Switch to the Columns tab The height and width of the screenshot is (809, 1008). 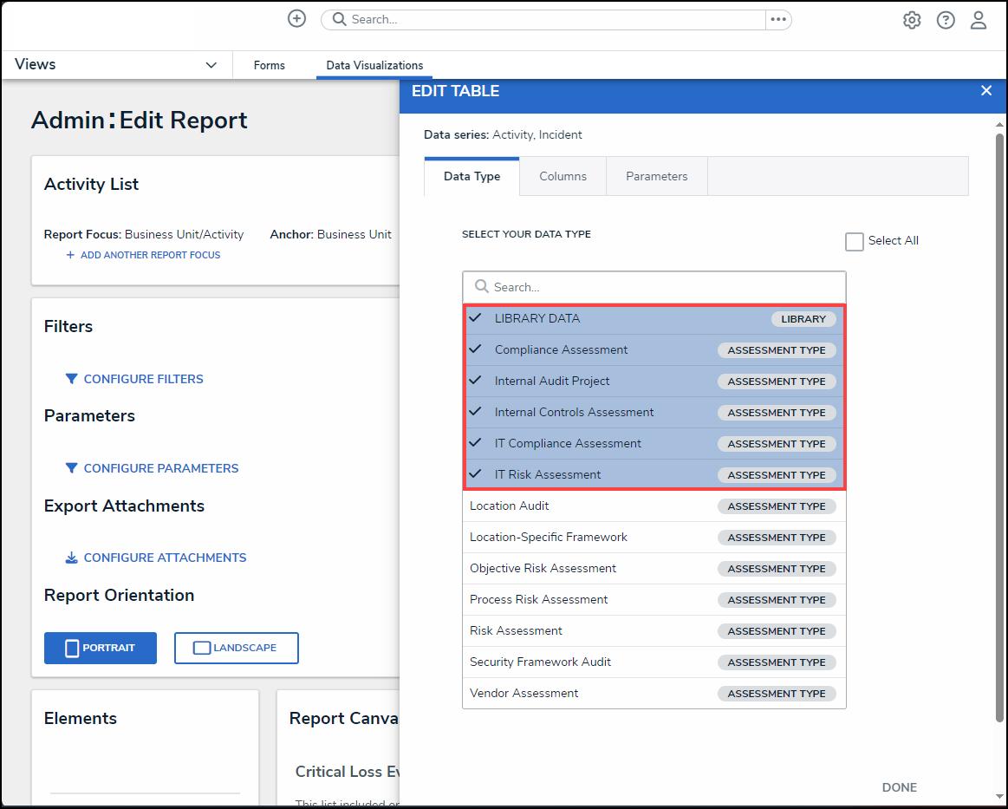563,176
